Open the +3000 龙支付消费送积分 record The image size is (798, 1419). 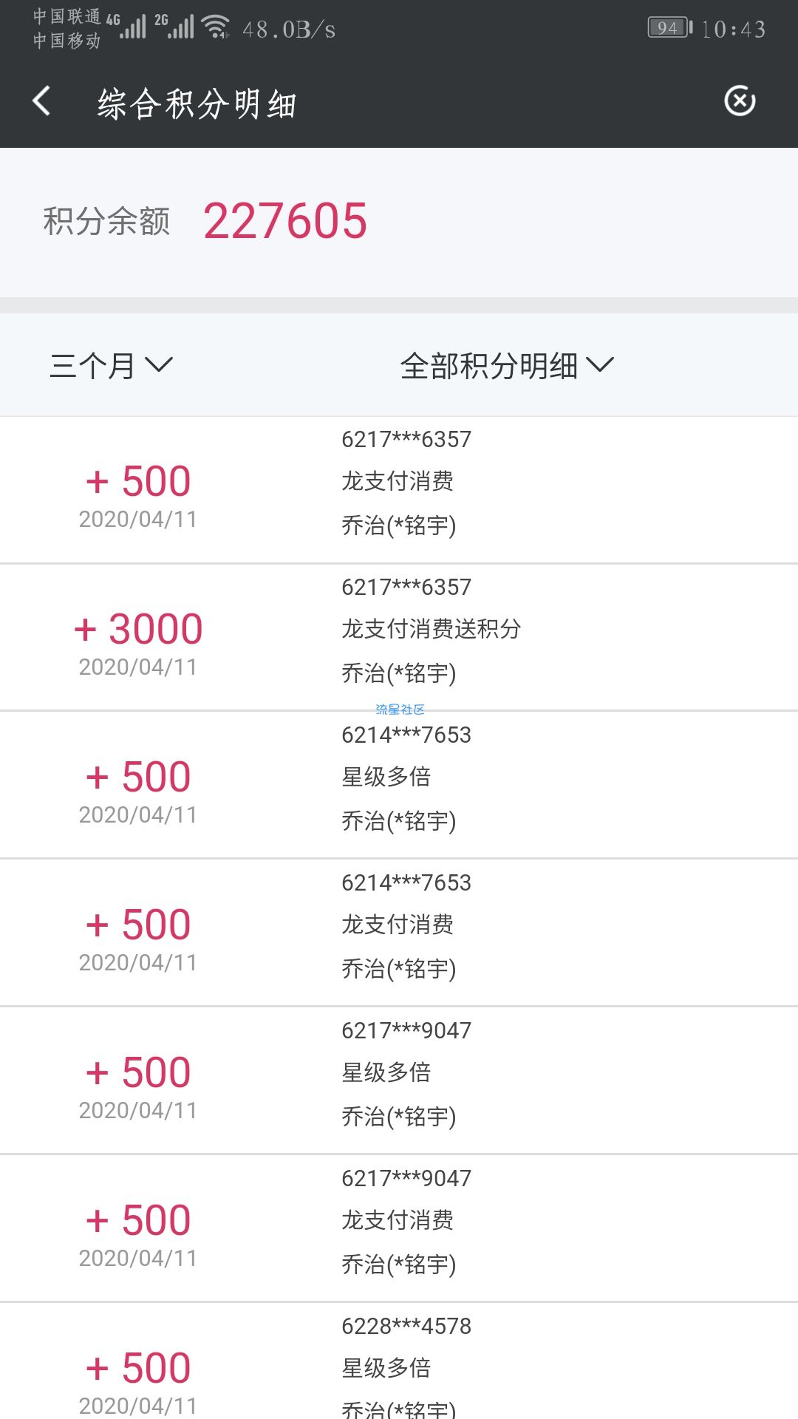tap(399, 637)
